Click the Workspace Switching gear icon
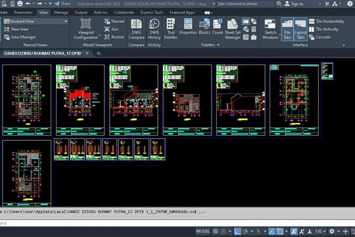355x237 pixels. coord(332,231)
